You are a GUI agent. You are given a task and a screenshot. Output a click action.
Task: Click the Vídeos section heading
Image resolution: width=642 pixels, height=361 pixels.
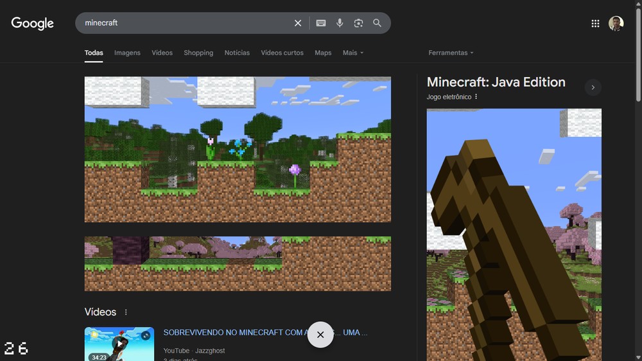coord(100,312)
